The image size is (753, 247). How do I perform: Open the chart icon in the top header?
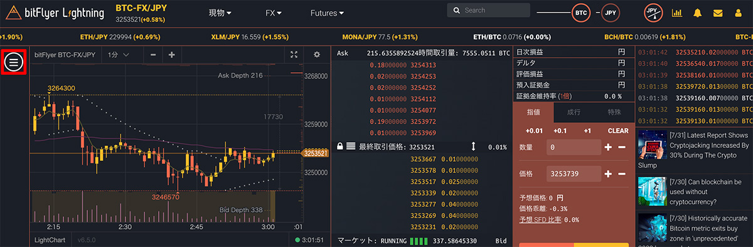click(677, 13)
